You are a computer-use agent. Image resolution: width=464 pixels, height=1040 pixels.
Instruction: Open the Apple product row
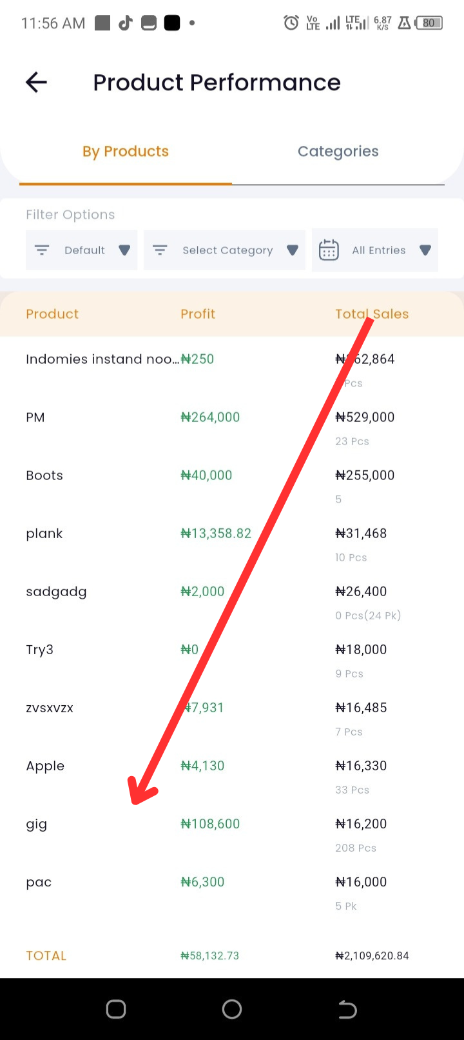pyautogui.click(x=232, y=775)
